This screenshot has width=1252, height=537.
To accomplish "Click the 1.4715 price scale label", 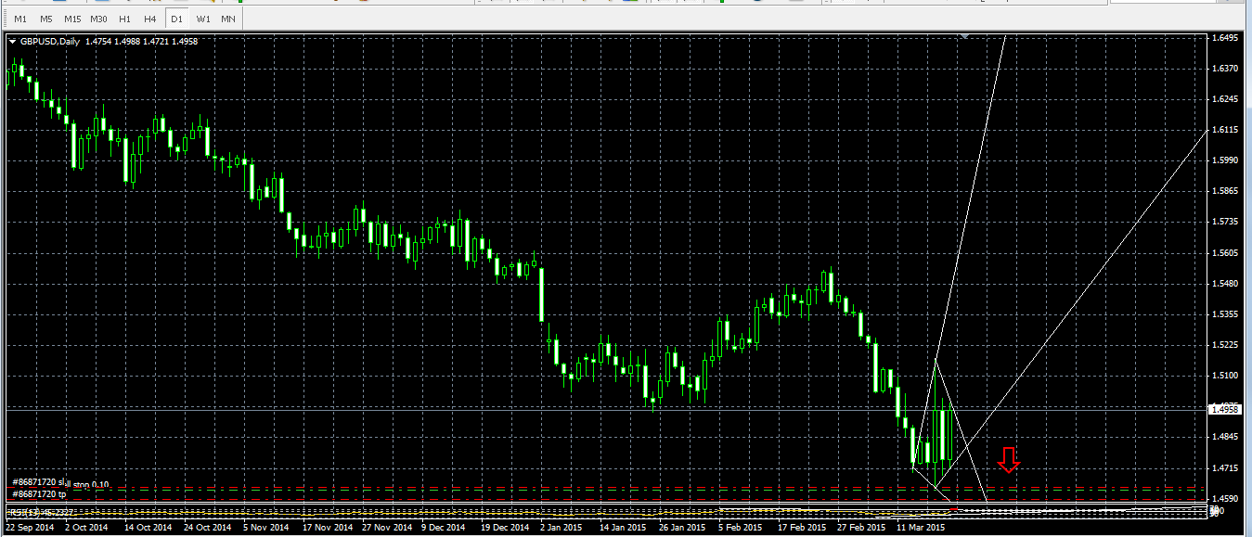I will point(1225,467).
